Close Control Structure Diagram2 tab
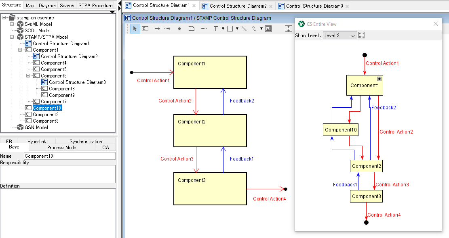449x238 pixels. coord(271,6)
